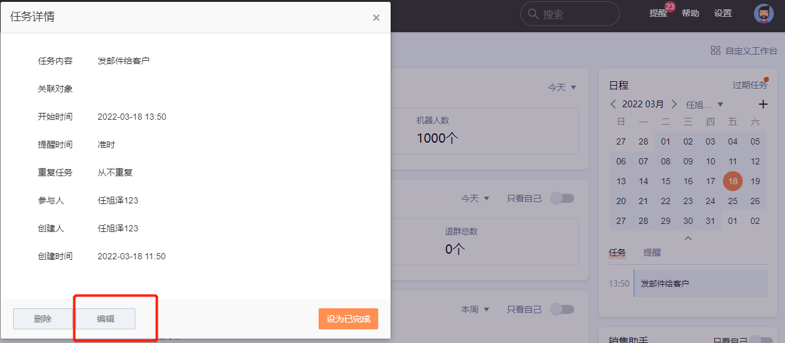
Task: Click the 创建时间 value 2022-03-18 11:50
Action: tap(132, 256)
